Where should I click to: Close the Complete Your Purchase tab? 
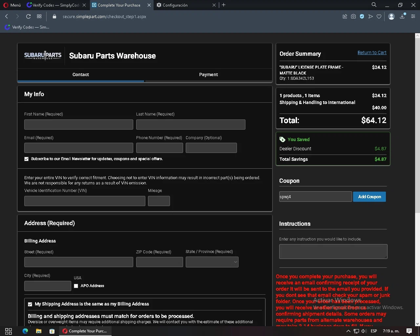[149, 5]
